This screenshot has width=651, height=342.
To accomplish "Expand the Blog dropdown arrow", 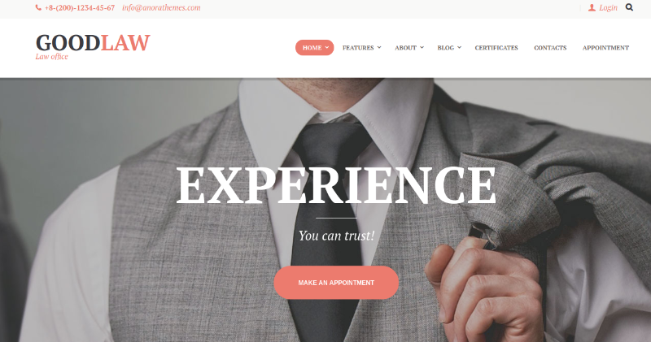I will pyautogui.click(x=459, y=47).
